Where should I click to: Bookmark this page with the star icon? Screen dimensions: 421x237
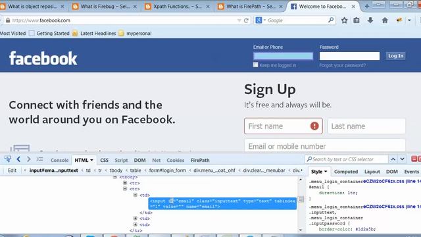pyautogui.click(x=344, y=20)
